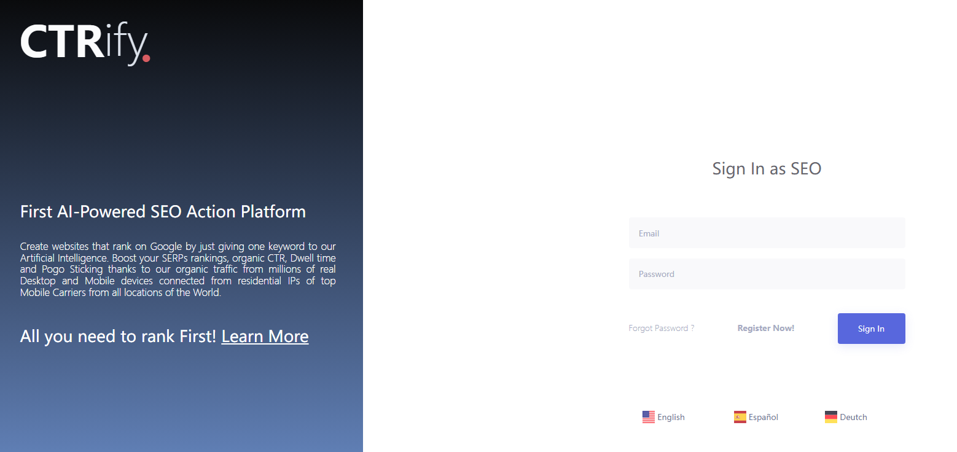Focus the Email input field
The width and height of the screenshot is (957, 452).
(x=767, y=233)
